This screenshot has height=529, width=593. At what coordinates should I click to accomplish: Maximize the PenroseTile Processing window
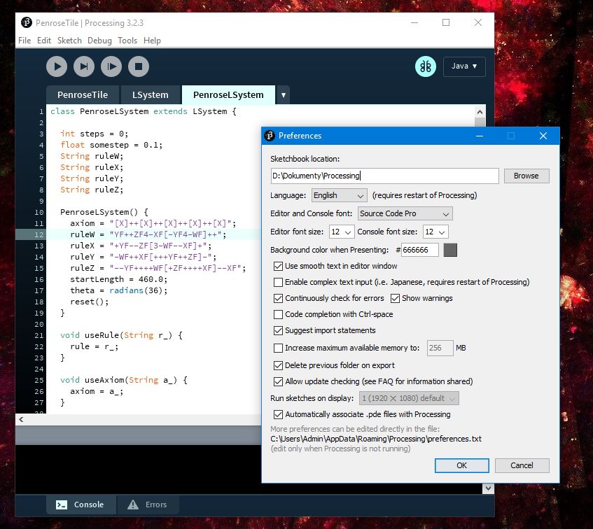pos(446,22)
